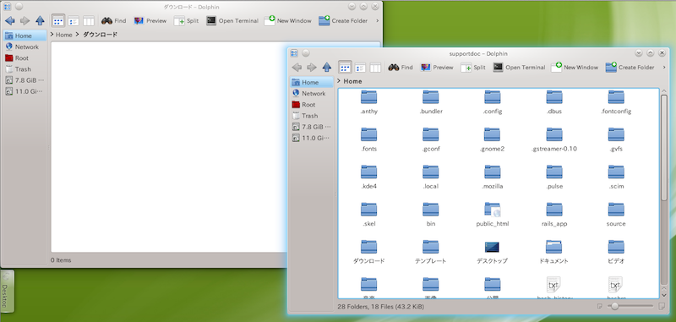Select the ダウンロード folder in supportdoc window

(x=368, y=252)
